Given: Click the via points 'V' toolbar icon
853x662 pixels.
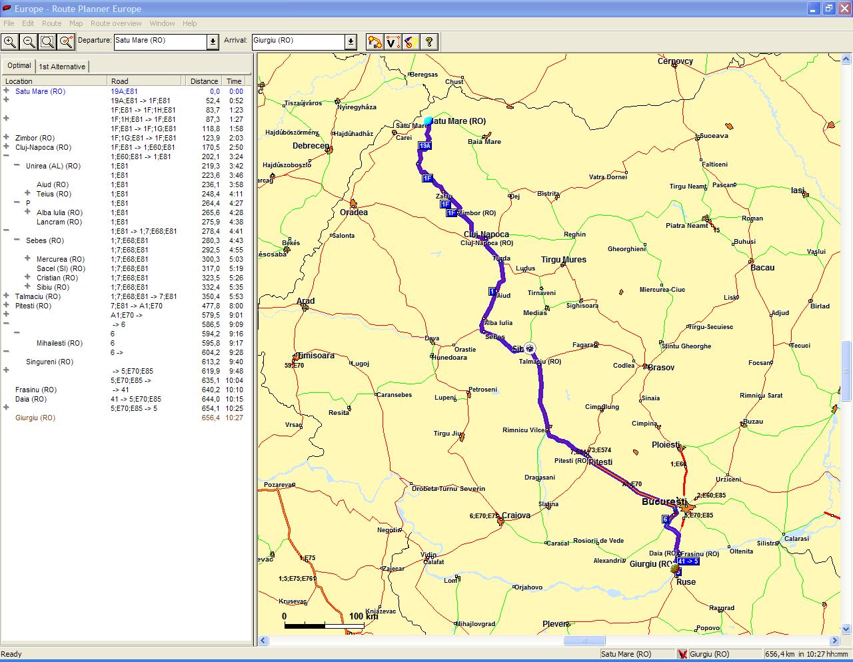Looking at the screenshot, I should pos(393,42).
